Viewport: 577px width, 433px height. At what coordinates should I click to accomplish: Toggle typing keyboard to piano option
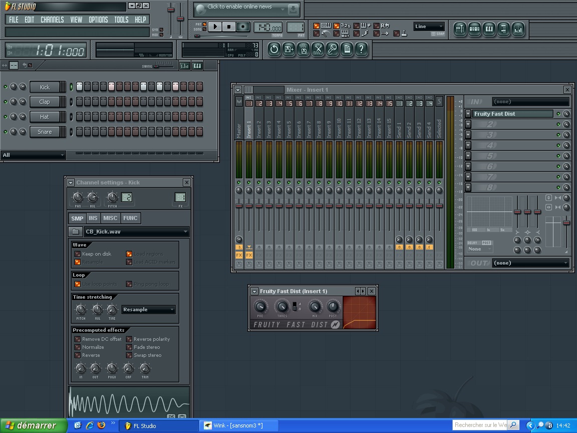coord(317,26)
